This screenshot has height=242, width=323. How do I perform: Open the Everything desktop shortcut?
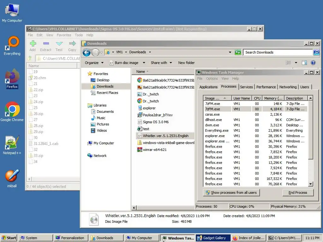tap(12, 46)
